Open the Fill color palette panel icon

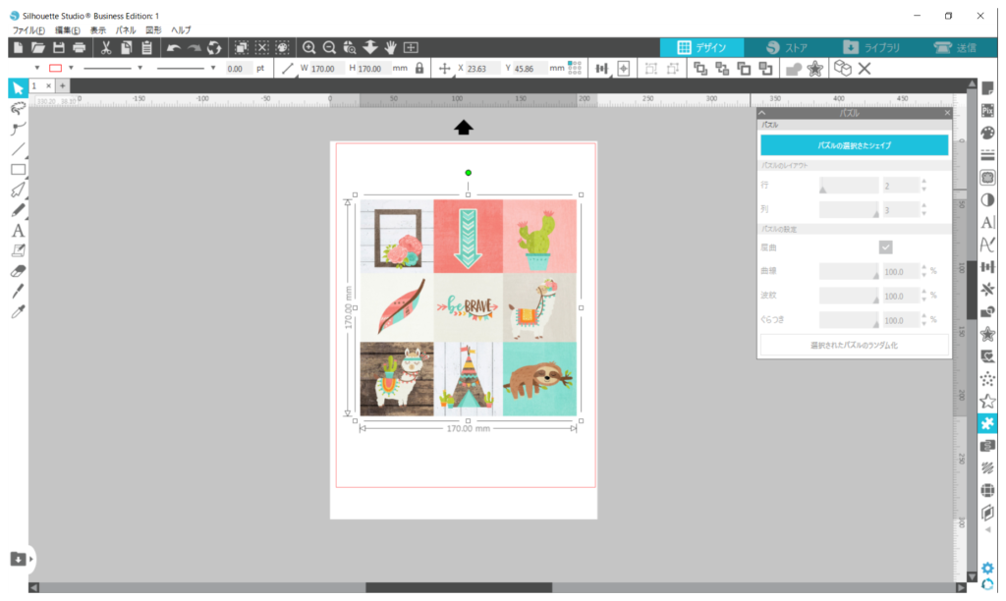tap(987, 133)
